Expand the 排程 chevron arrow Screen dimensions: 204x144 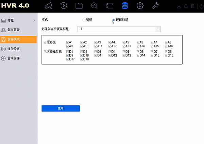tap(34, 20)
